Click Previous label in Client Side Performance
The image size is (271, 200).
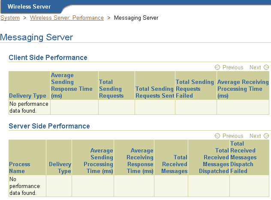click(x=233, y=67)
